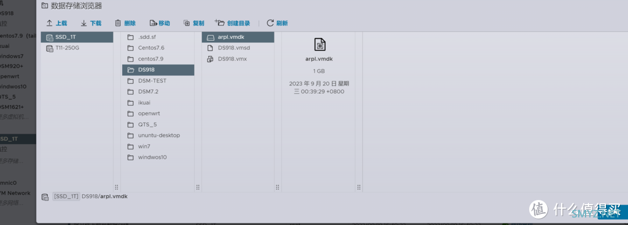Click the [SSD_1T] path tag
Screen dimensions: 628x225
pos(66,197)
